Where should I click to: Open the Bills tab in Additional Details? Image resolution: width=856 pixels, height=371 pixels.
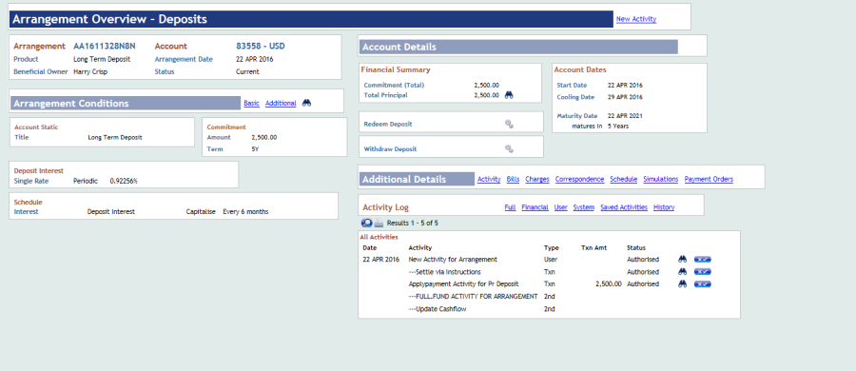[x=513, y=179]
